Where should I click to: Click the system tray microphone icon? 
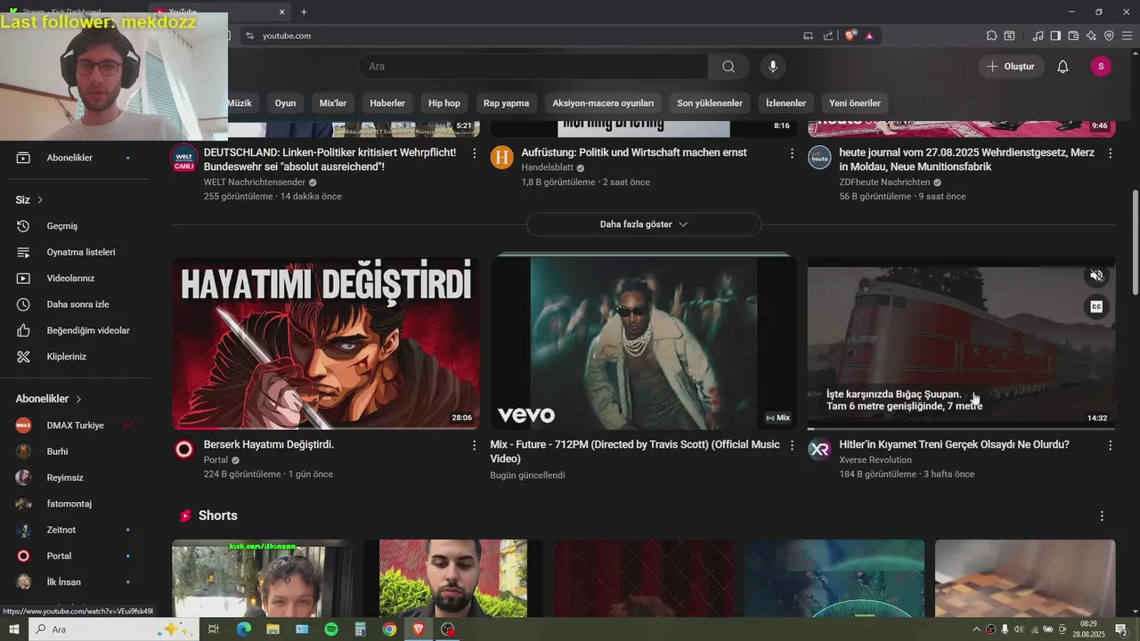(x=1005, y=629)
